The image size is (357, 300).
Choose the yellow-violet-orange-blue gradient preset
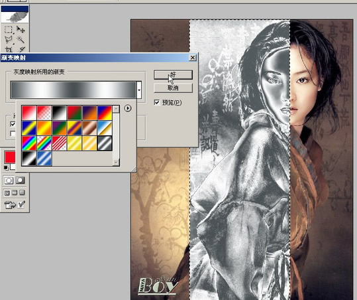pyautogui.click(x=74, y=128)
